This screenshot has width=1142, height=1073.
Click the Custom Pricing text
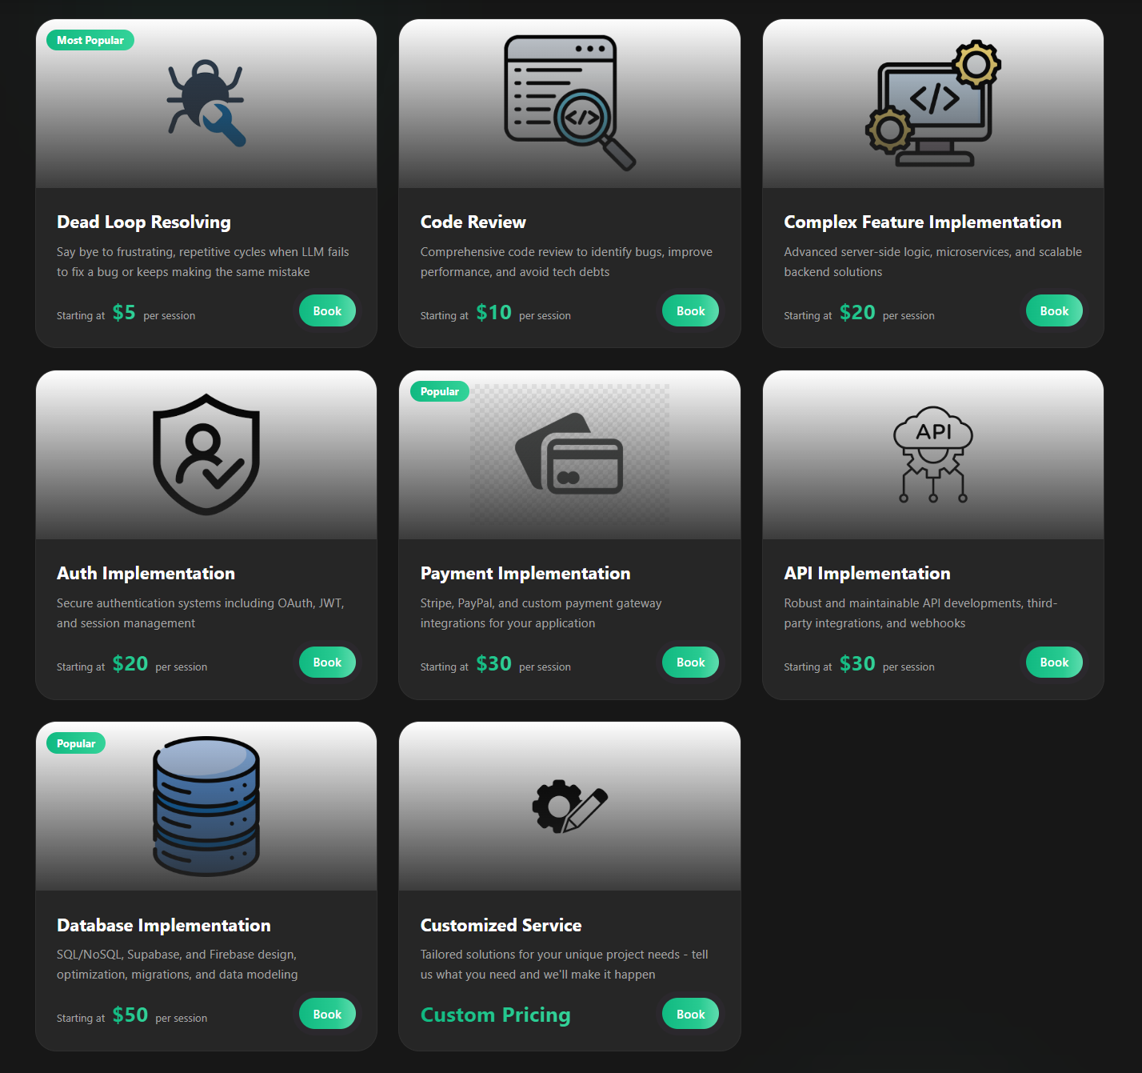point(496,1015)
